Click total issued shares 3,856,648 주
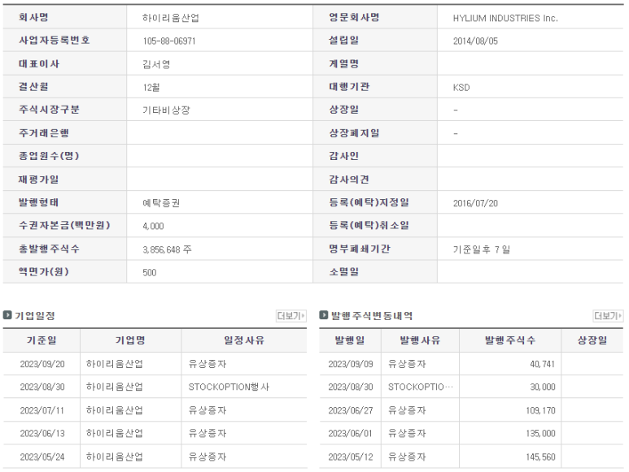The width and height of the screenshot is (629, 472). point(168,249)
